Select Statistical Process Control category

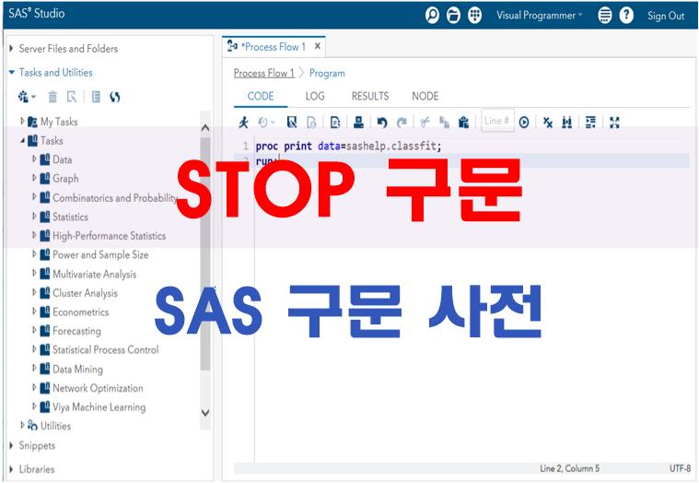pyautogui.click(x=105, y=349)
